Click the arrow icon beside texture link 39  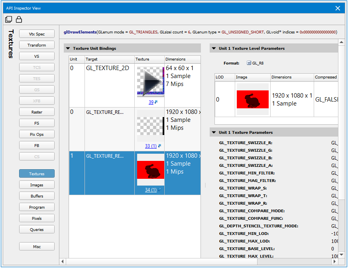tap(156, 102)
